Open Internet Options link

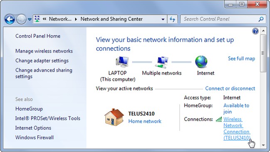[x=33, y=128]
